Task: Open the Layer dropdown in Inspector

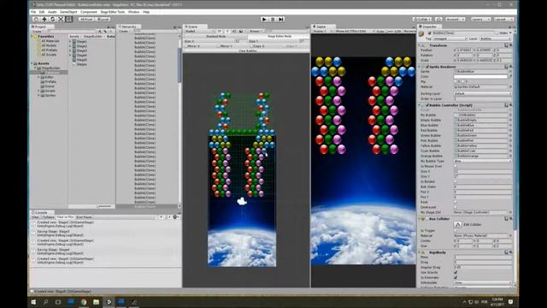Action: click(x=496, y=38)
